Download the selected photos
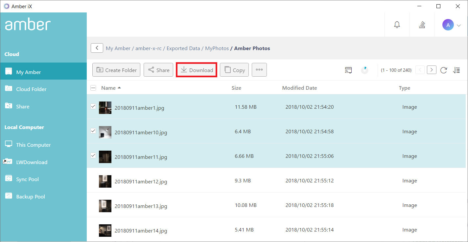Viewport: 468px width, 242px height. (196, 70)
